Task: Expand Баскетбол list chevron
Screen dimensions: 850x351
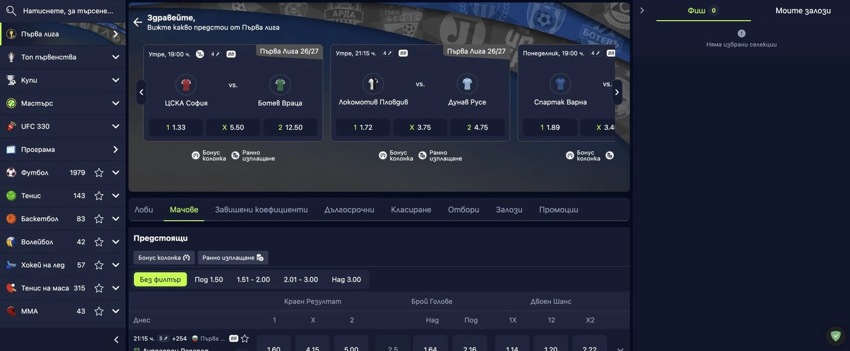Action: point(115,219)
